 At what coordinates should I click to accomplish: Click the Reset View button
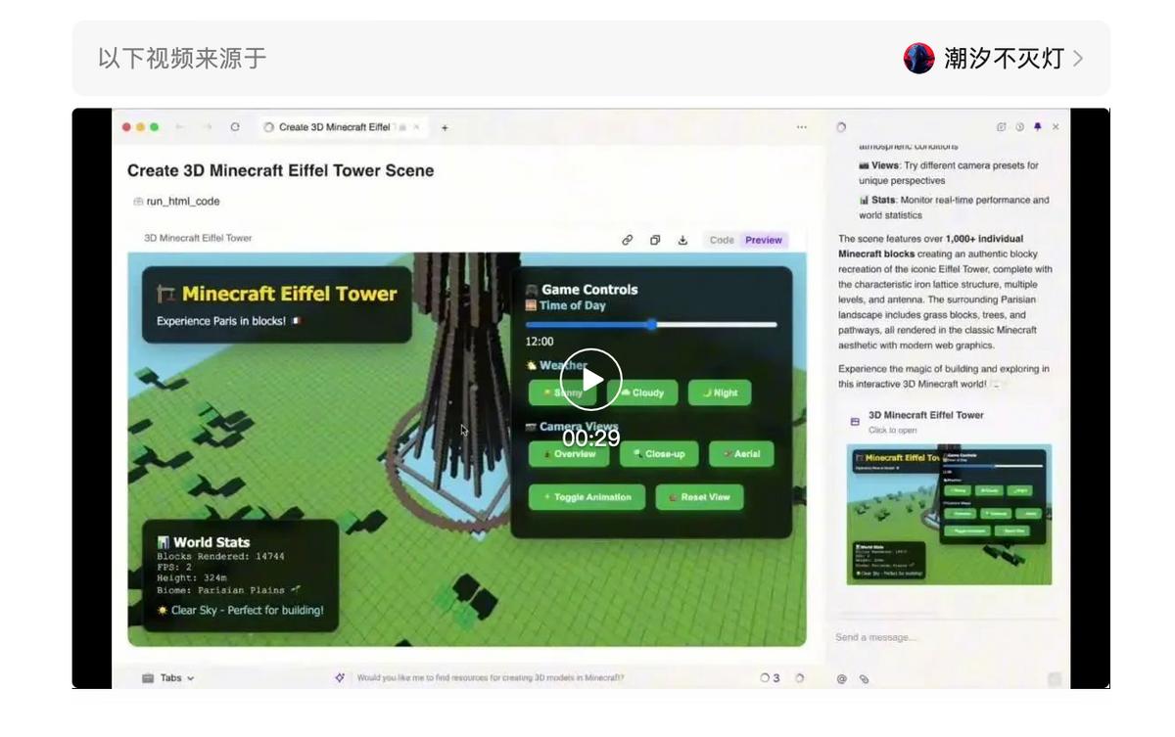point(700,496)
